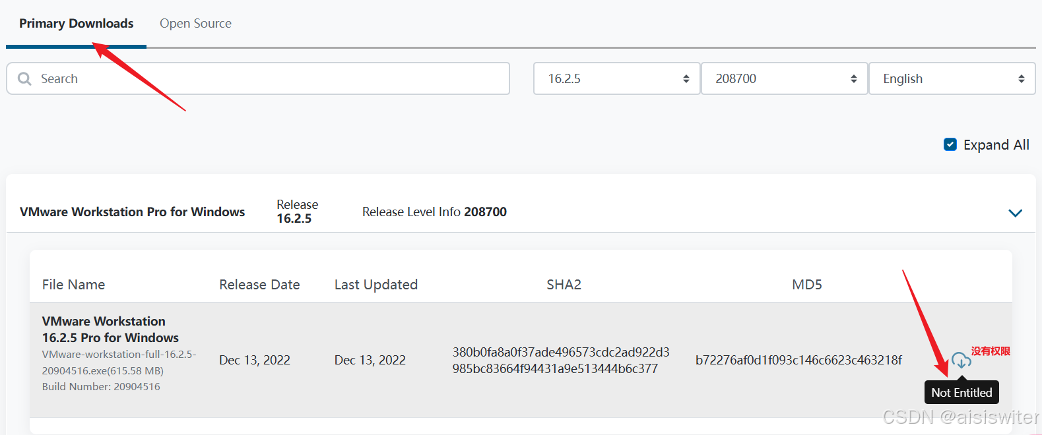Image resolution: width=1042 pixels, height=435 pixels.
Task: Click the search magnifier icon
Action: pyautogui.click(x=24, y=78)
